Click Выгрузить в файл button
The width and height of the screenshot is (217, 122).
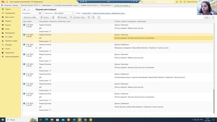pyautogui.click(x=30, y=17)
